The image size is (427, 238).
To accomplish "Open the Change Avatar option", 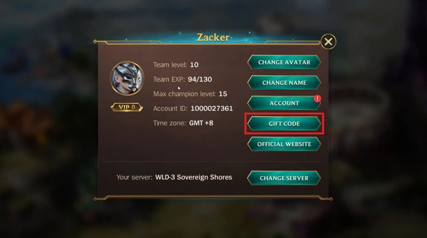I will (284, 62).
